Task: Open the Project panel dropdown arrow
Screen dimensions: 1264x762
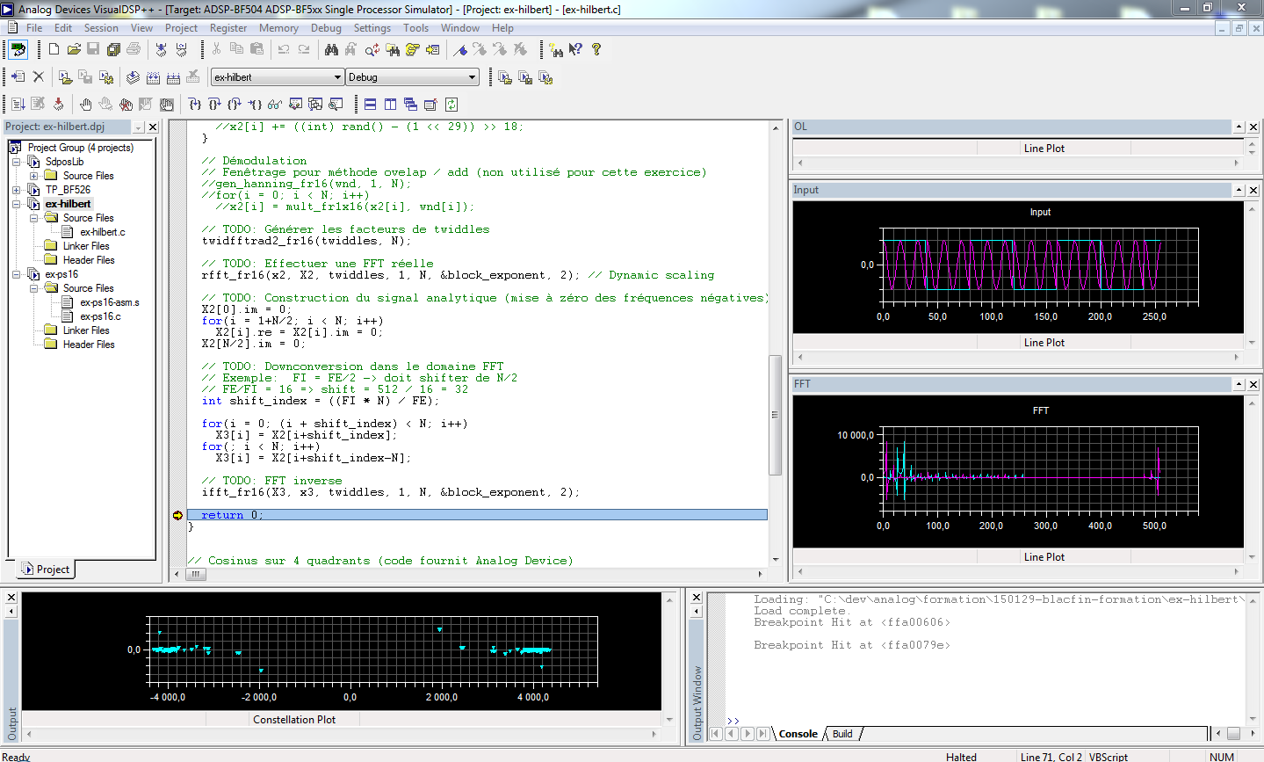Action: click(138, 127)
